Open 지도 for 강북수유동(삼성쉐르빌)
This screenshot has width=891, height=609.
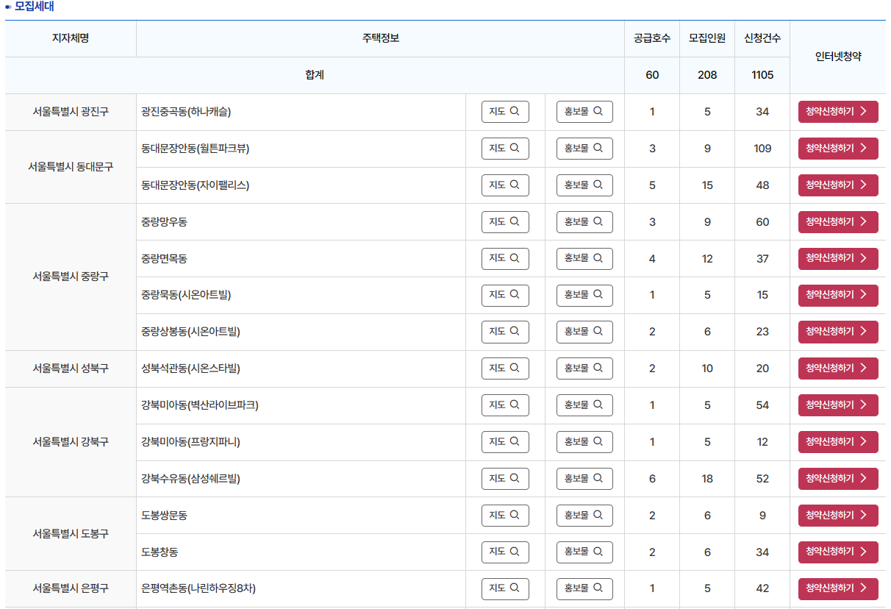coord(505,479)
